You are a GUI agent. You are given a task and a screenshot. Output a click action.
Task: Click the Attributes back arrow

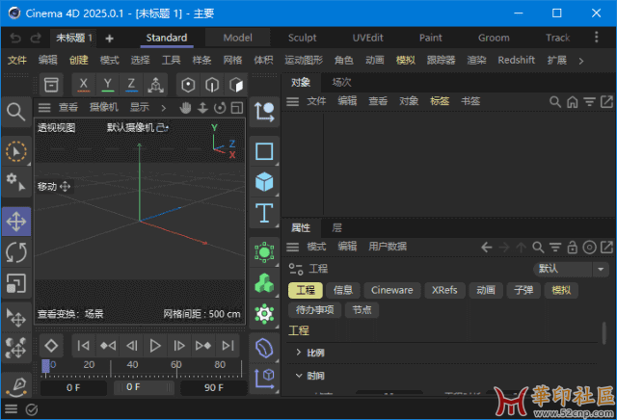pos(486,248)
